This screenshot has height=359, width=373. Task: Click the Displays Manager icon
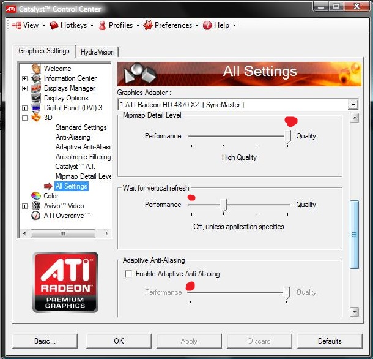[36, 88]
